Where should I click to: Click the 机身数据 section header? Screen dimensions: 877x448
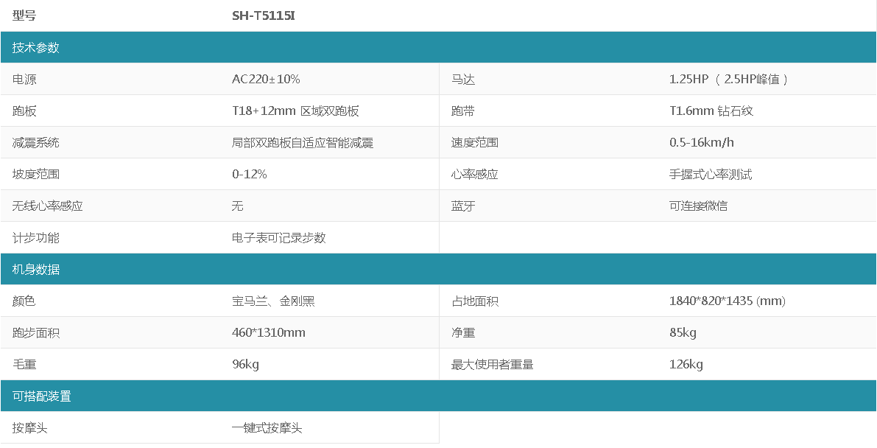tap(439, 270)
